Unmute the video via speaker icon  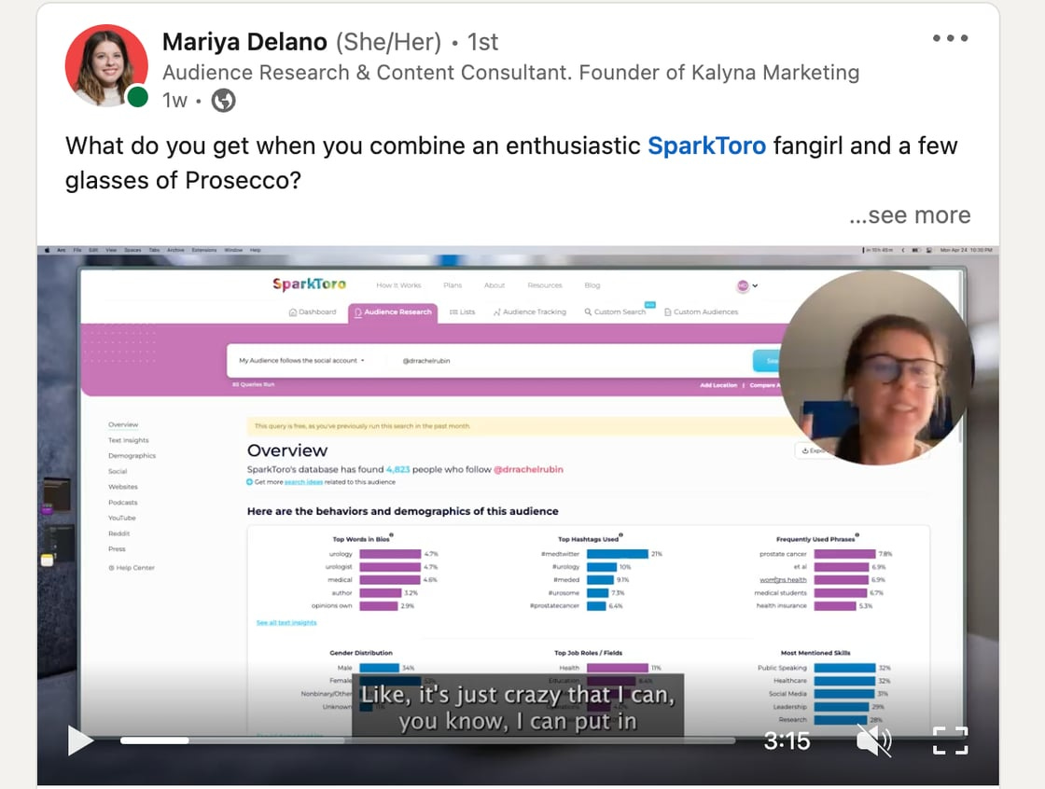click(873, 740)
